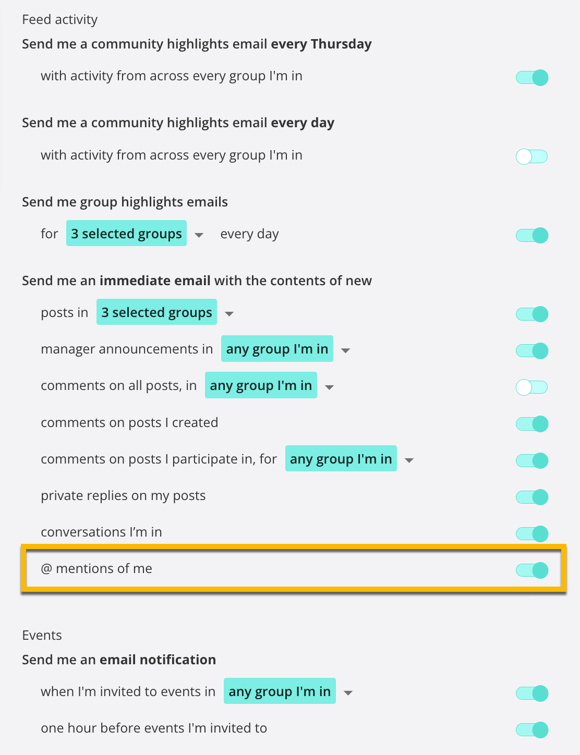This screenshot has height=755, width=580.
Task: Toggle off weekly Thursday community highlights email
Action: (531, 78)
